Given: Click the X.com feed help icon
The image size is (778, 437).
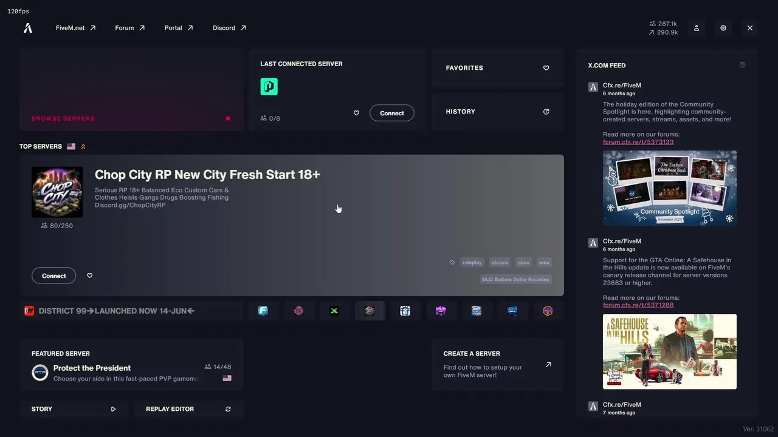Looking at the screenshot, I should (742, 65).
